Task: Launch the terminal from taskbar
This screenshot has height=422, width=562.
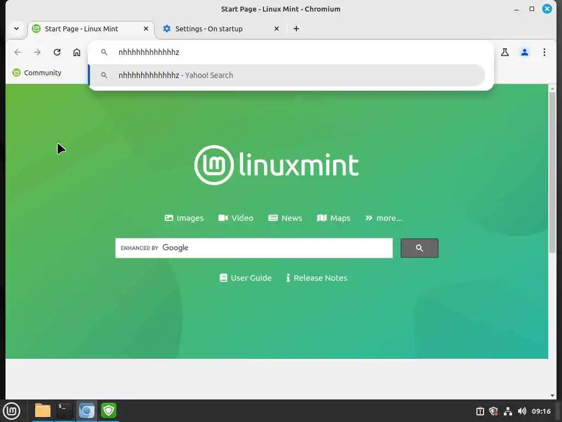Action: pyautogui.click(x=65, y=411)
